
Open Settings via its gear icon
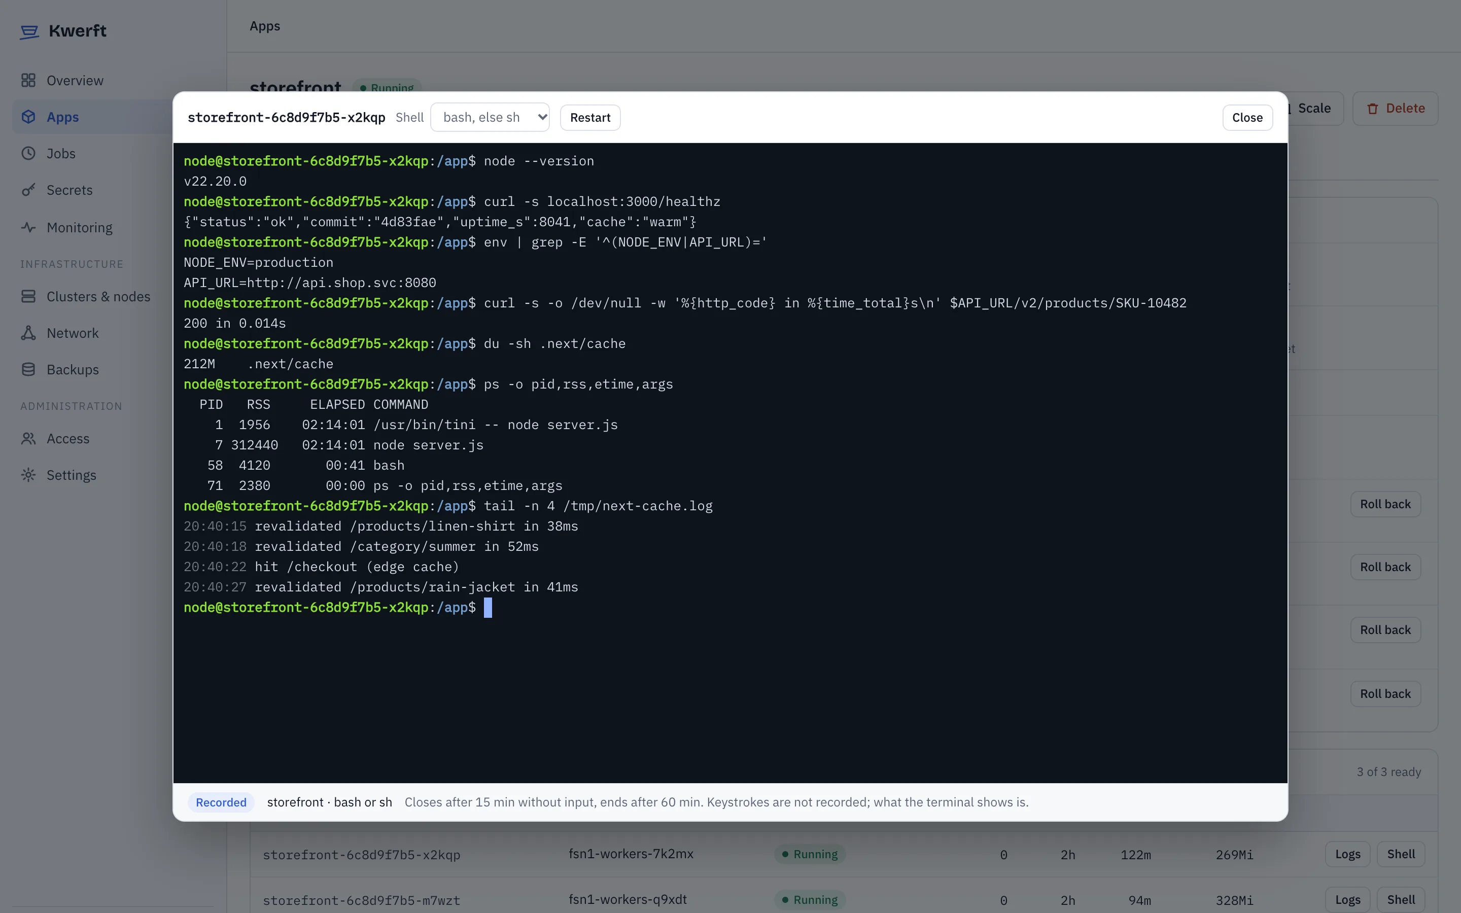click(x=28, y=475)
